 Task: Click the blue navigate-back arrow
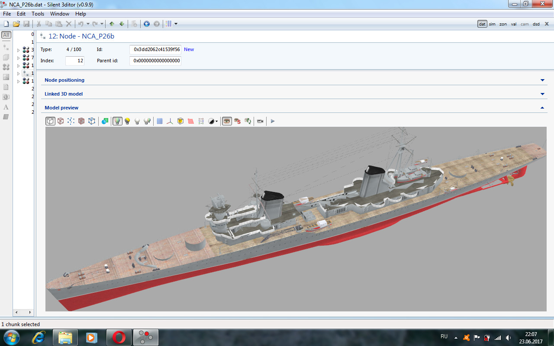(x=147, y=24)
